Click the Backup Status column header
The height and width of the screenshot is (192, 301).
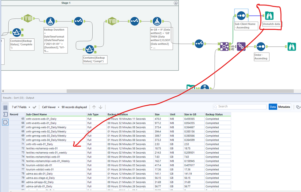point(218,114)
